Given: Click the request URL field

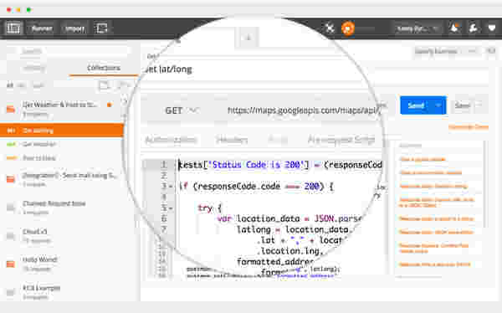Looking at the screenshot, I should click(303, 110).
